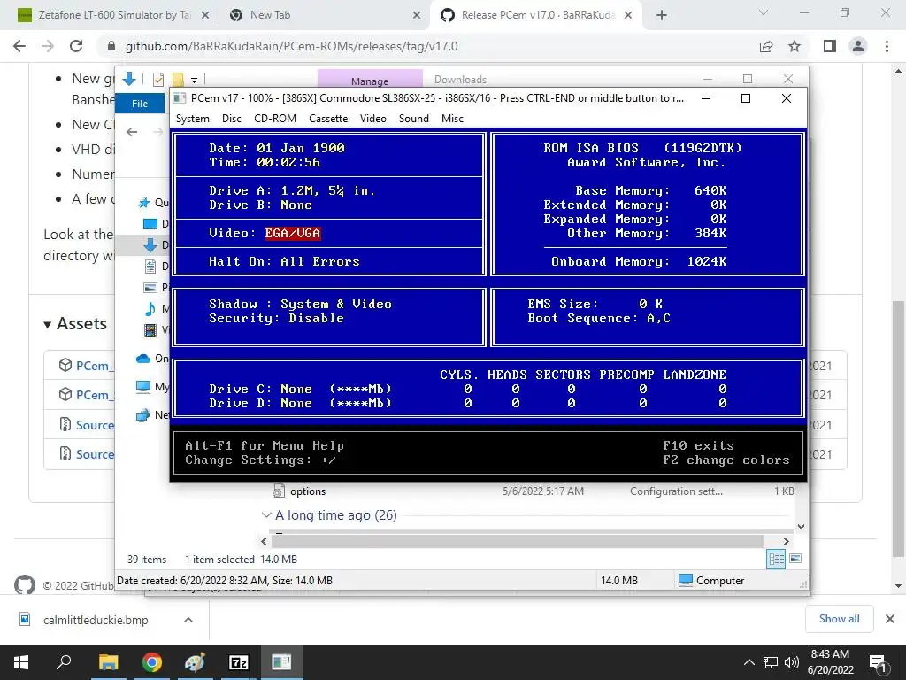Open the Chrome profile avatar
The image size is (906, 680).
(858, 46)
